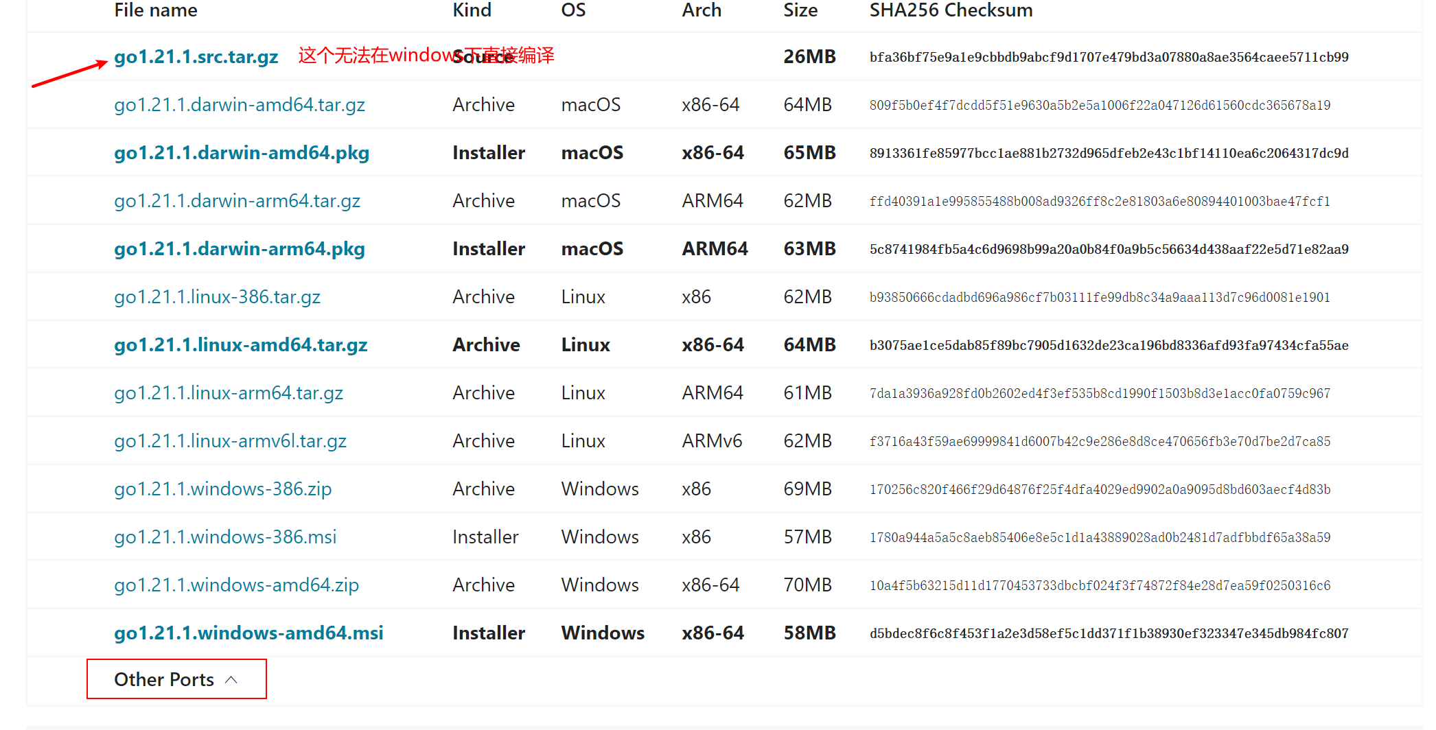Screen dimensions: 1436x730
Task: Click Installer kind in windows-386.msi row
Action: 485,537
